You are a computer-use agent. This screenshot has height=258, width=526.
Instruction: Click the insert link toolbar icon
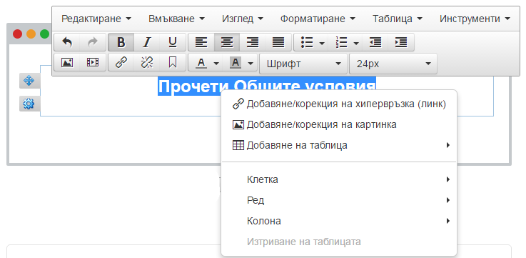coord(121,62)
